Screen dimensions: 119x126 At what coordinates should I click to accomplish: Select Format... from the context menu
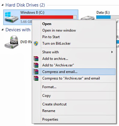tap(49, 87)
